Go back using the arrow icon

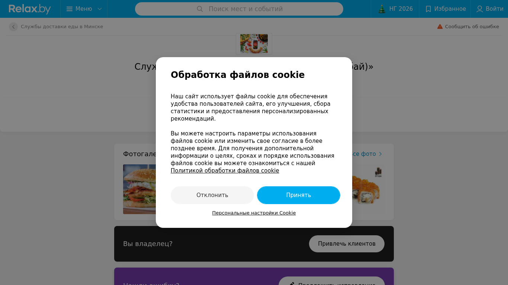pos(13,27)
